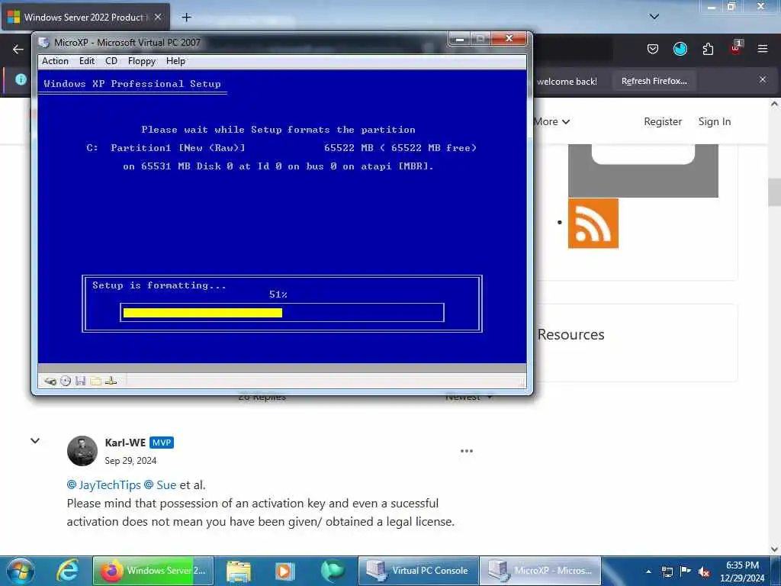
Task: Click the Sign In link
Action: tap(714, 121)
